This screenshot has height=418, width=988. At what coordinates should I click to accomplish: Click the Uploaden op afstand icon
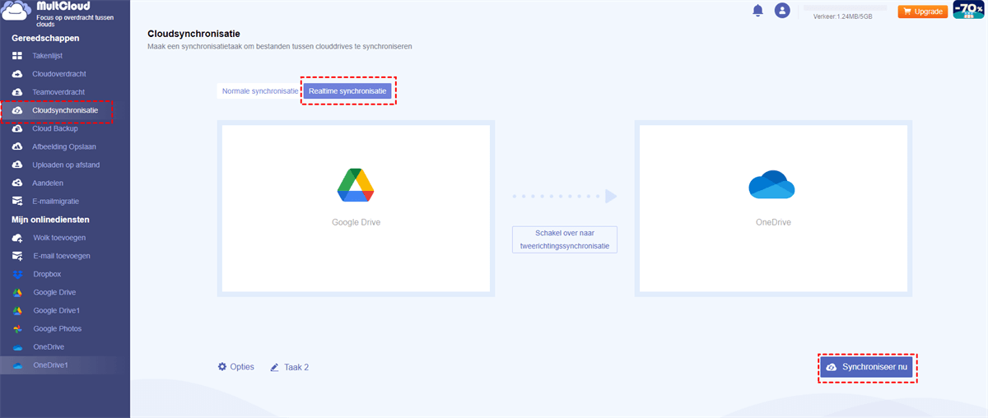click(17, 165)
